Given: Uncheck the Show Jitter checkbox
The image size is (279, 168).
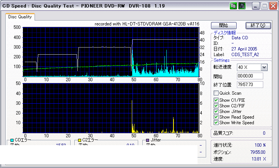Looking at the screenshot, I should pyautogui.click(x=216, y=112).
